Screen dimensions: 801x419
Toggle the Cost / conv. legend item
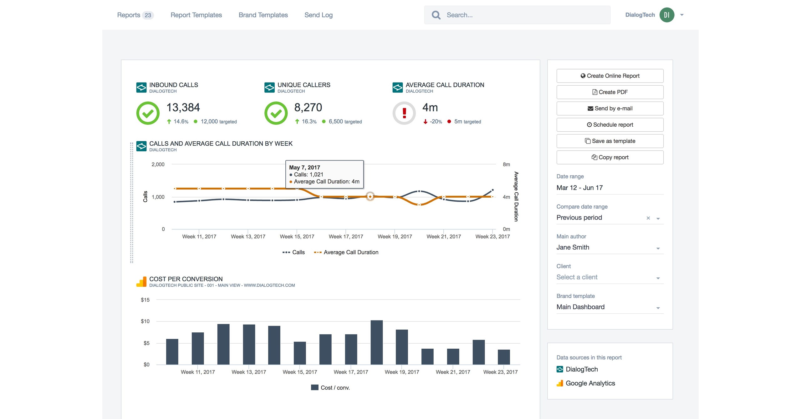point(330,387)
